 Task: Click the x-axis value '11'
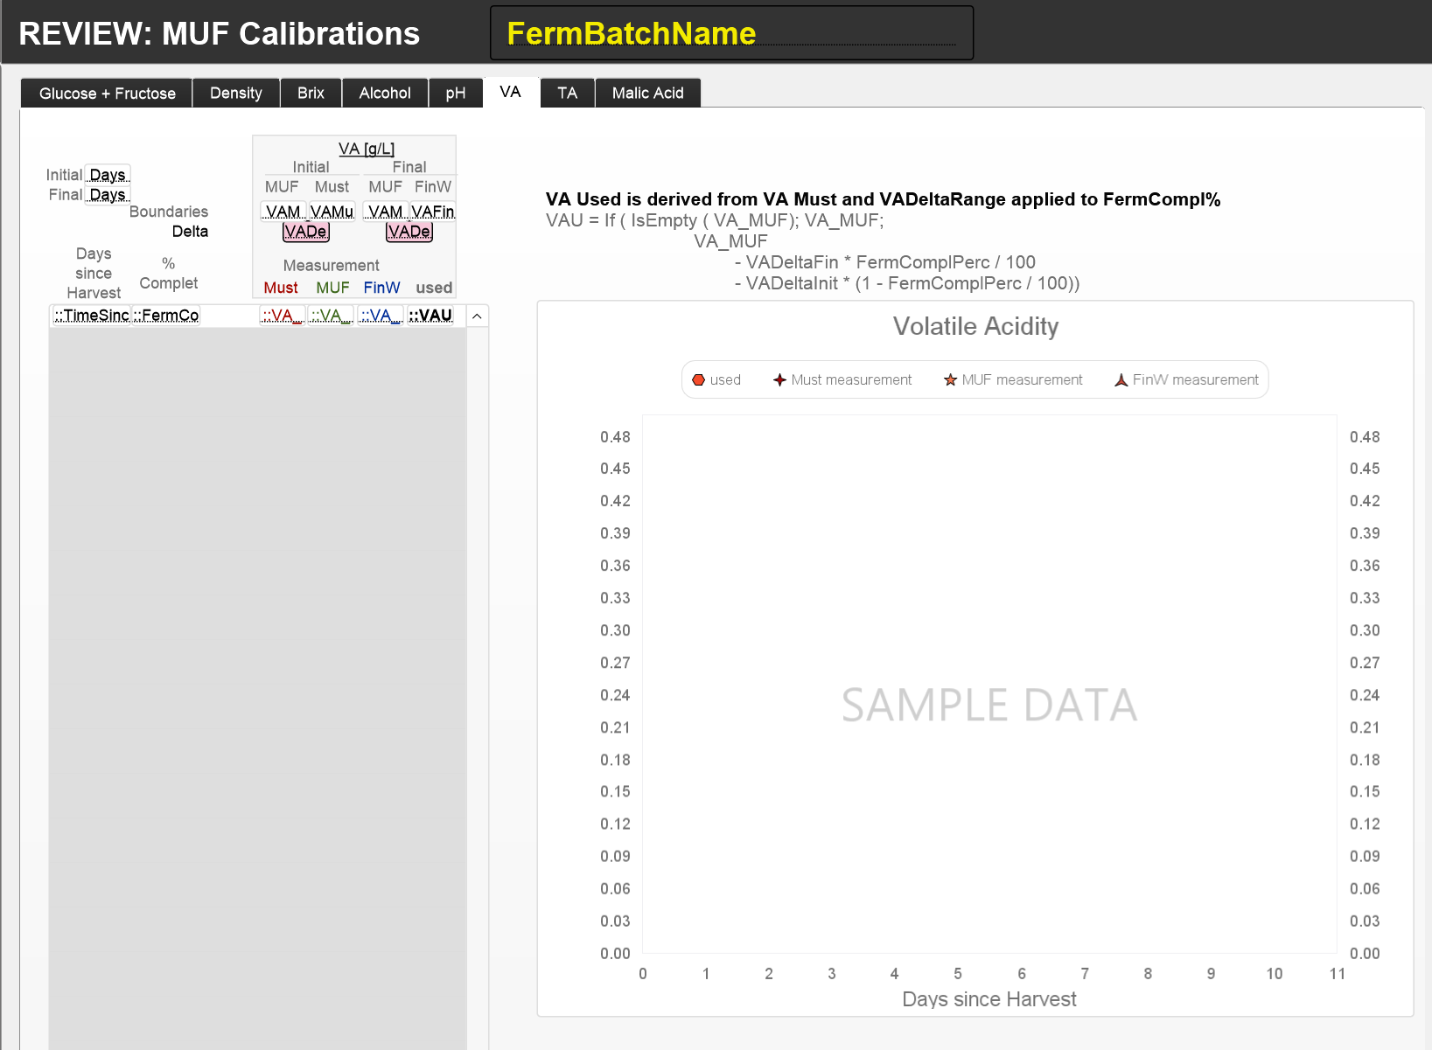tap(1338, 974)
